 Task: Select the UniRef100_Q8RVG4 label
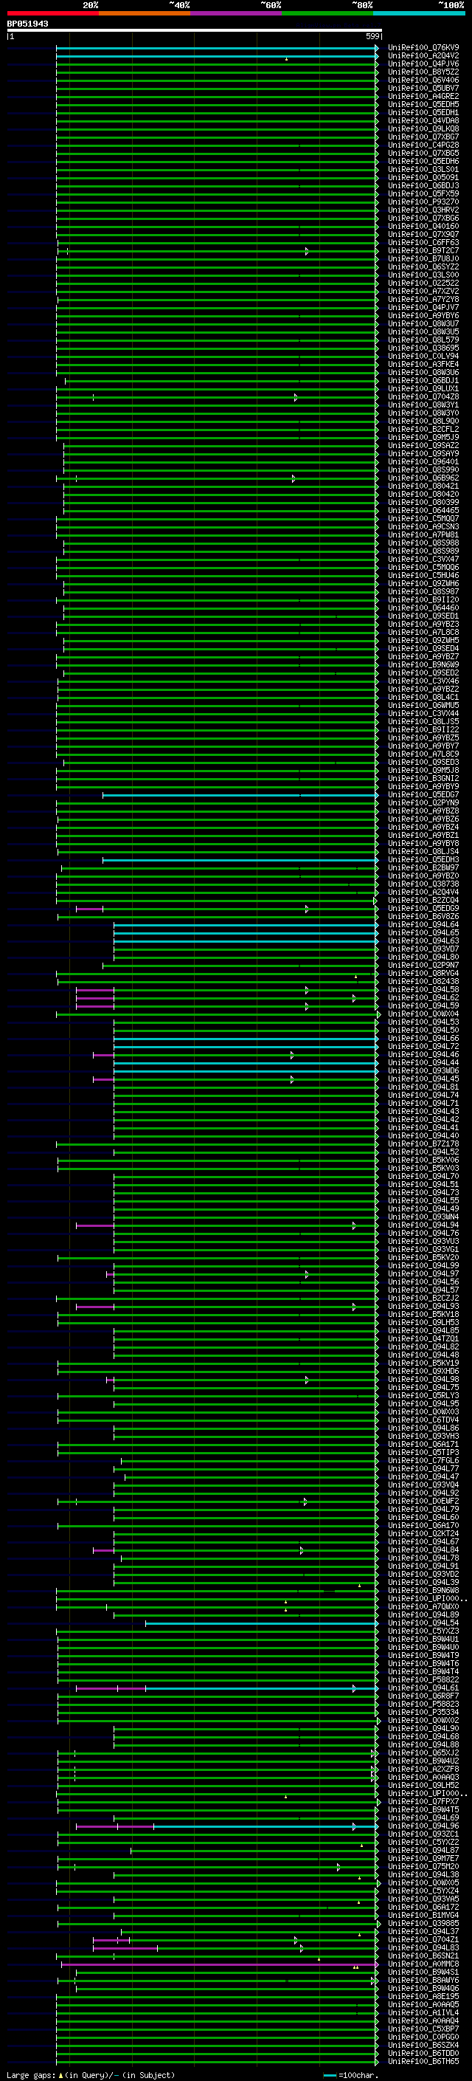coord(423,974)
